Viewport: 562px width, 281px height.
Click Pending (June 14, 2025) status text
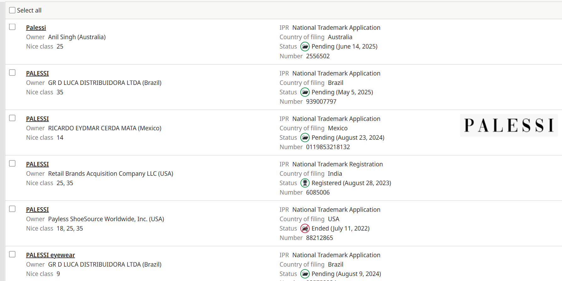click(x=345, y=46)
